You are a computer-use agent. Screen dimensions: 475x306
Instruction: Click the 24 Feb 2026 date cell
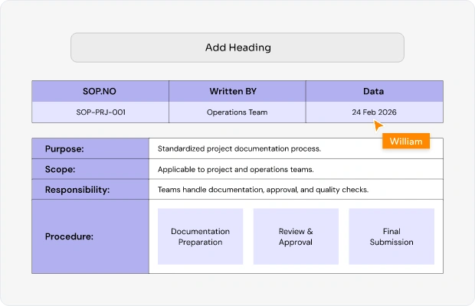(x=375, y=112)
